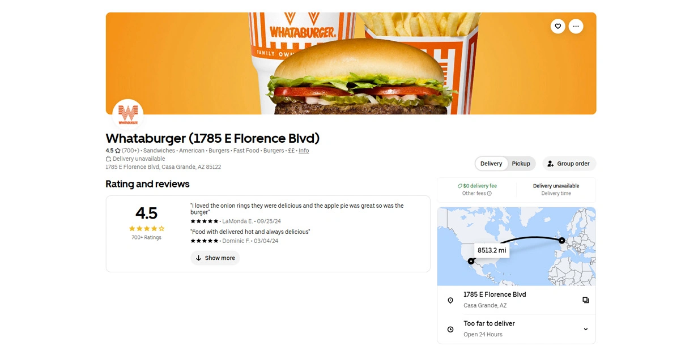Click the clock hours icon

[x=450, y=329]
